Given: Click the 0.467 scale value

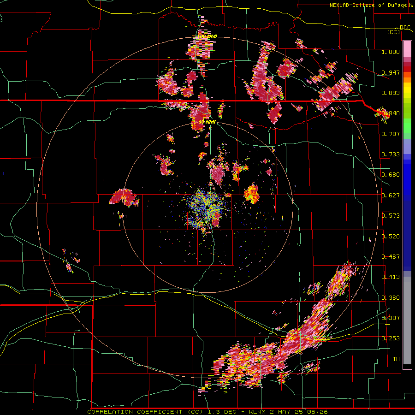Looking at the screenshot, I should (391, 257).
